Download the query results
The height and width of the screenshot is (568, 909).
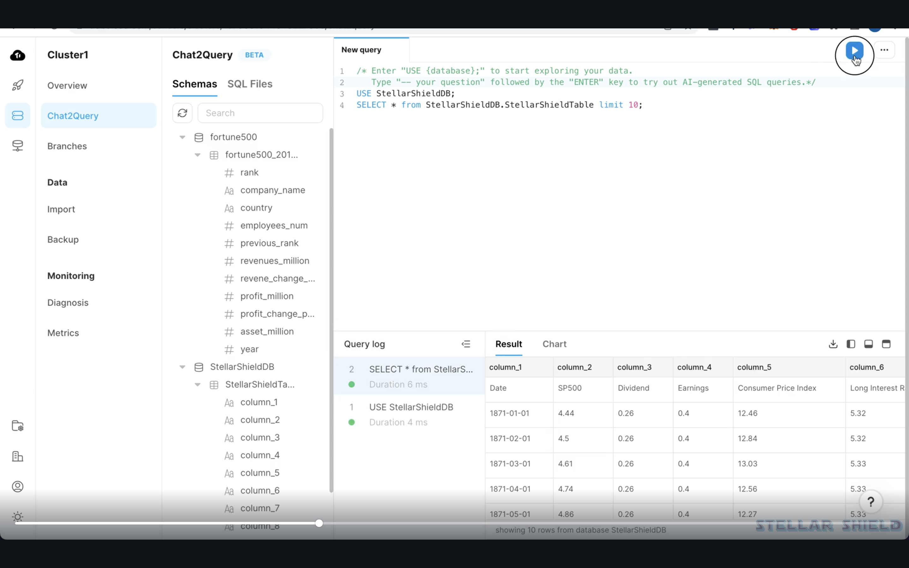(833, 344)
